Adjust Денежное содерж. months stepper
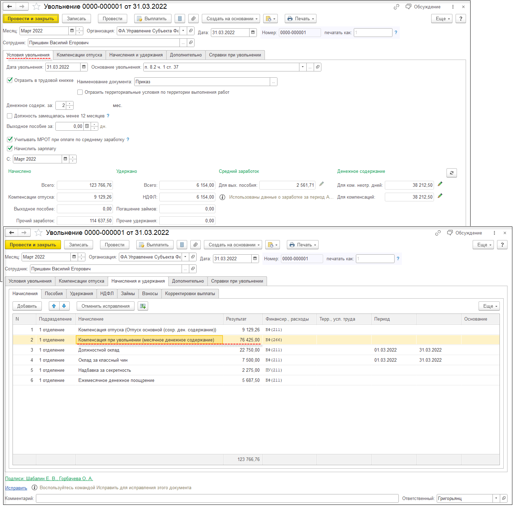Viewport: 519px width, 508px height. [x=70, y=105]
